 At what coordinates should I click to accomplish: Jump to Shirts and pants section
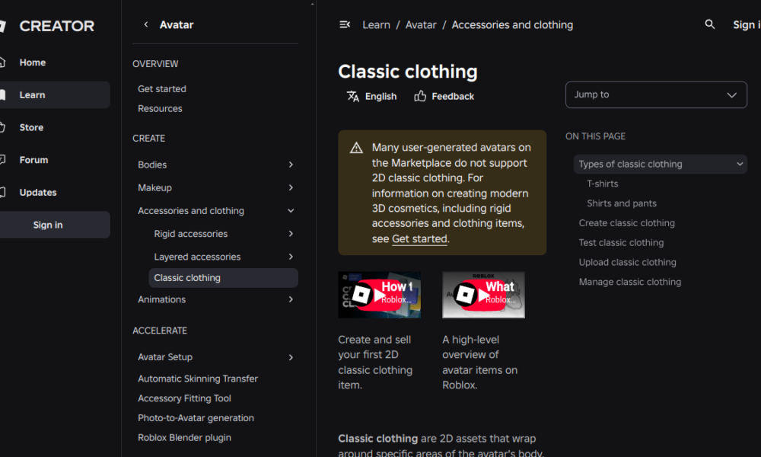point(622,203)
